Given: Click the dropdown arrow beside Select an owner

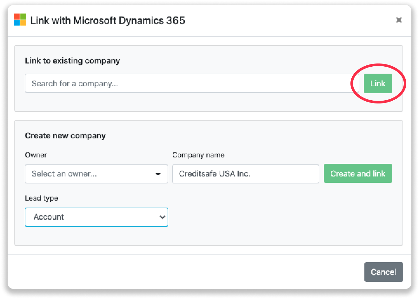Looking at the screenshot, I should [x=158, y=174].
